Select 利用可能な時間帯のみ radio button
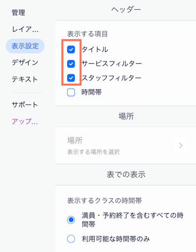 [x=71, y=239]
